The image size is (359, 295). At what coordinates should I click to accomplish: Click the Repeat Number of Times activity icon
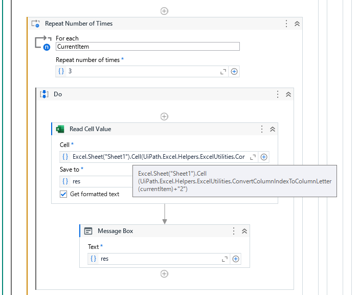(35, 24)
